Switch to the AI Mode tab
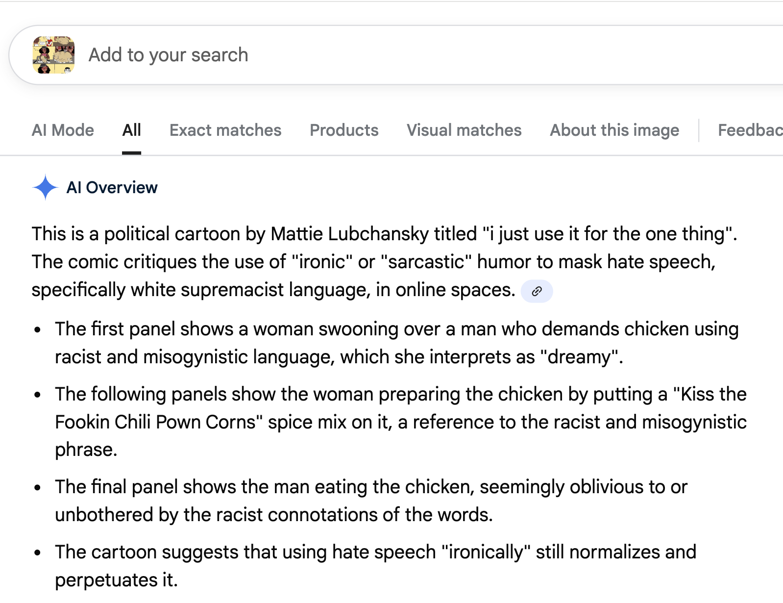The image size is (783, 603). (x=63, y=130)
